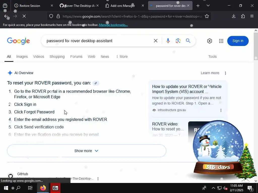Open Windows taskbar search

pyautogui.click(x=18, y=188)
